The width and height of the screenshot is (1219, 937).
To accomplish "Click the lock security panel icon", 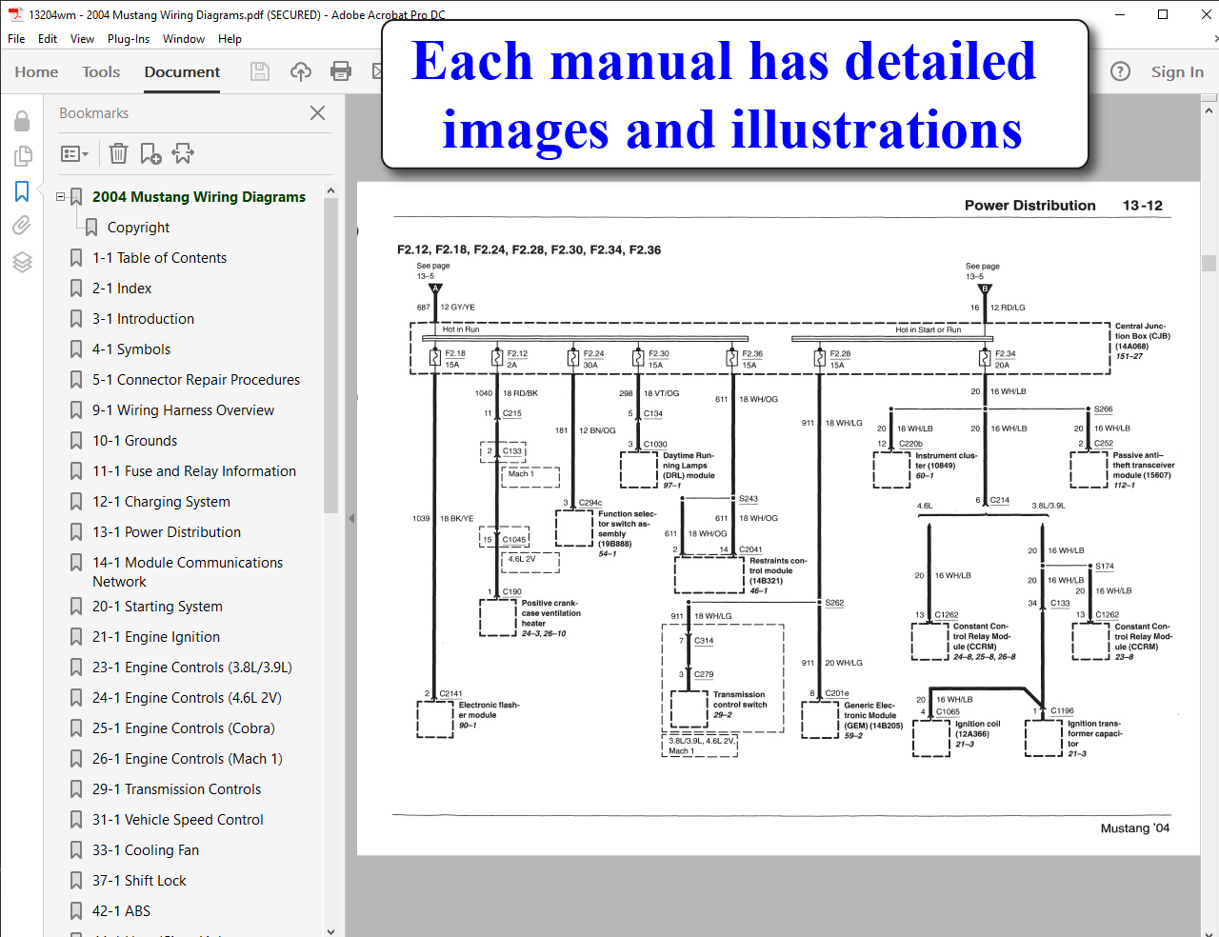I will coord(22,121).
